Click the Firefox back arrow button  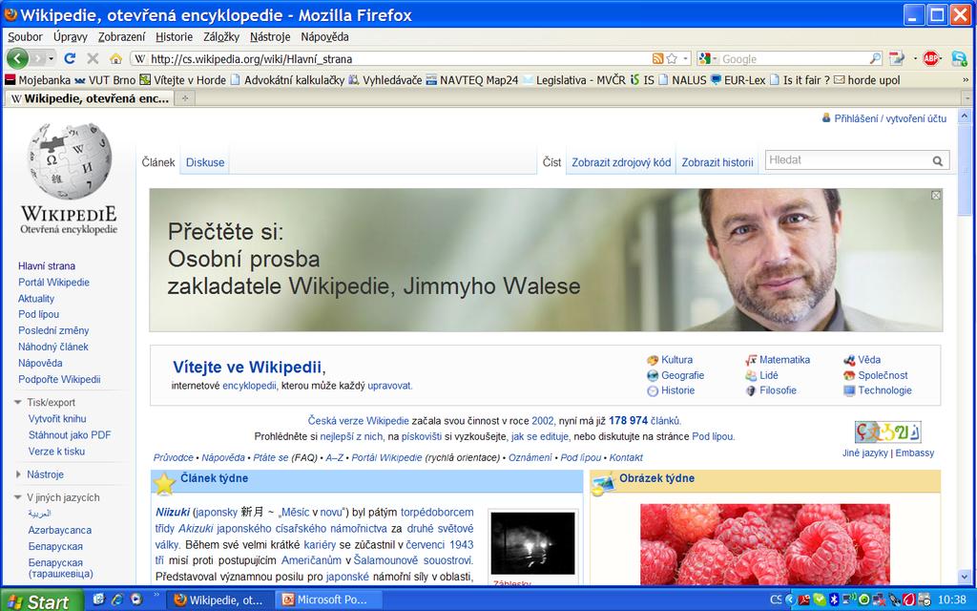pos(17,58)
